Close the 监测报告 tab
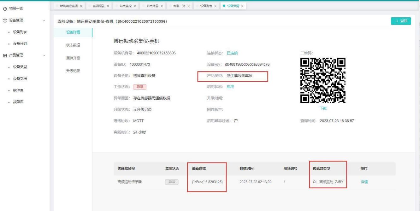Screen dimensions: 420x211 click(x=108, y=6)
